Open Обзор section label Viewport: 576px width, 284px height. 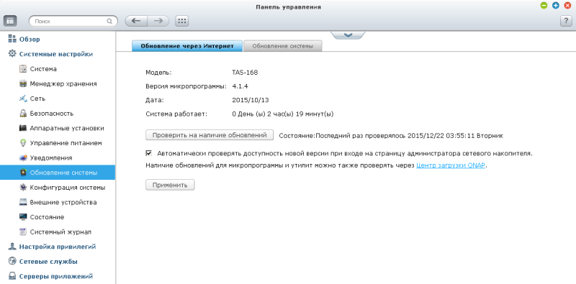tap(30, 40)
